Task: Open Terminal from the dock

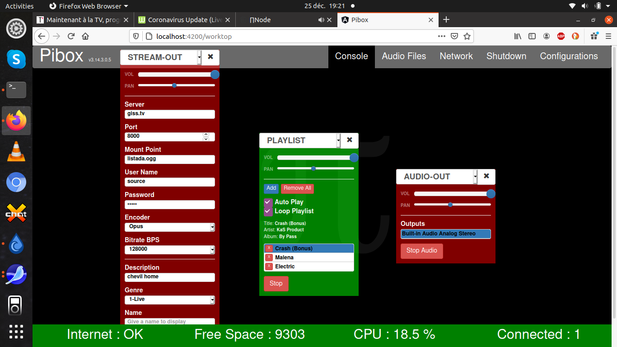Action: (x=16, y=90)
